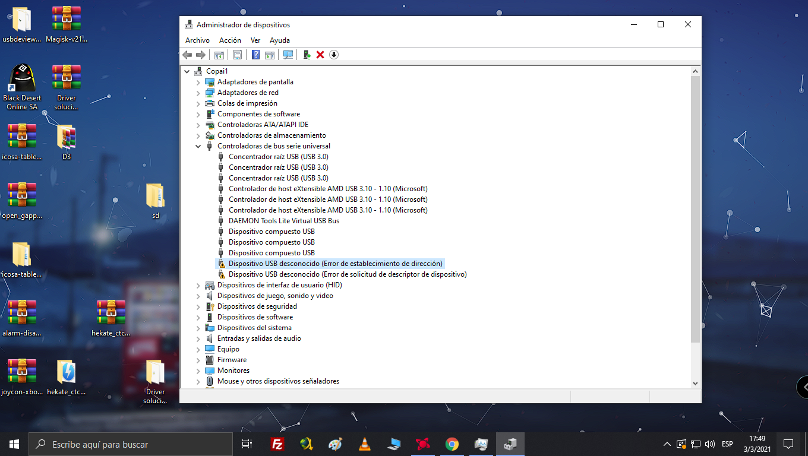The height and width of the screenshot is (456, 808).
Task: Click the Device Manager scrollbar up arrow
Action: (696, 71)
